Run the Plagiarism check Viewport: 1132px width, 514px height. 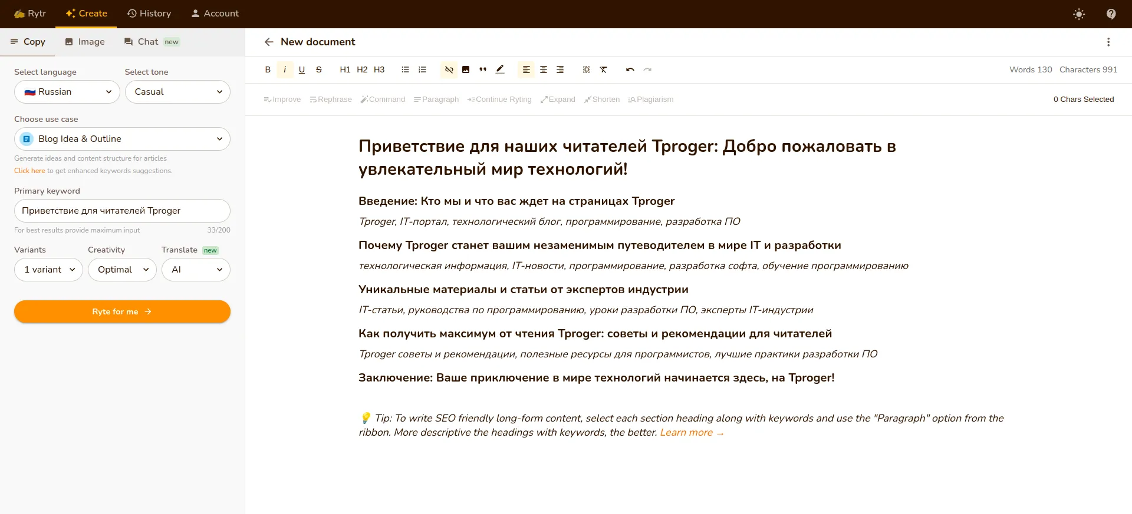(x=650, y=100)
